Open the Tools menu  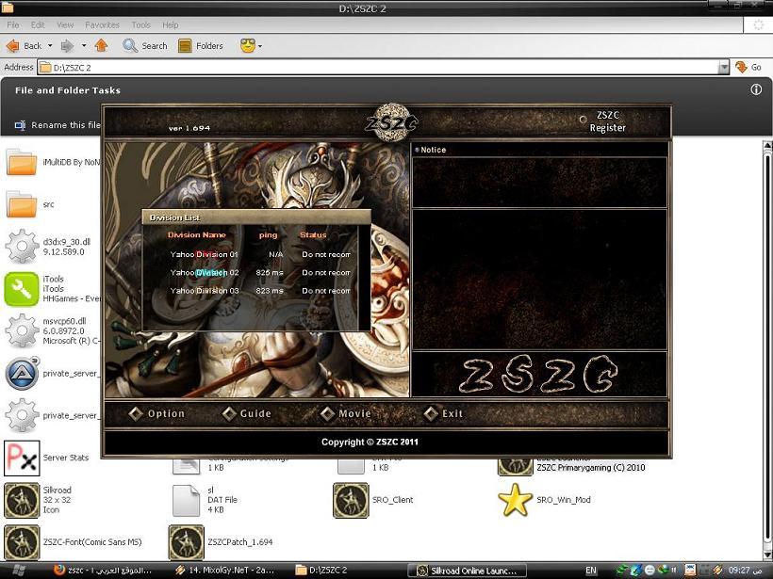click(x=140, y=24)
